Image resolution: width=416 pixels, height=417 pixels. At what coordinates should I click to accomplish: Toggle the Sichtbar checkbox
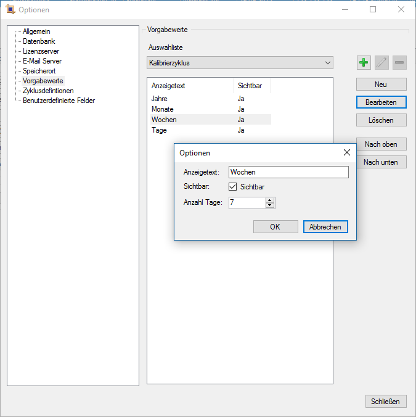click(233, 187)
